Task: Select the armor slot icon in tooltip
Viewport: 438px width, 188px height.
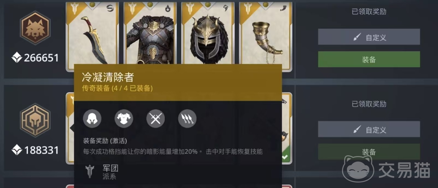Action: [124, 119]
